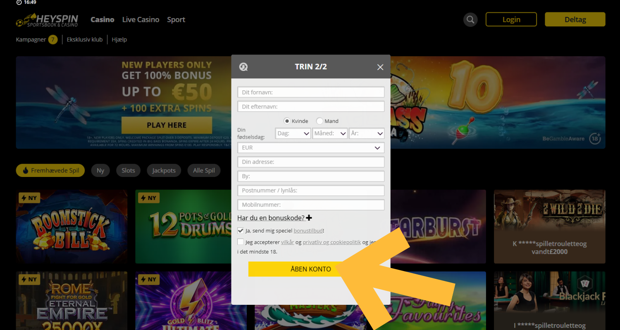Close the TRIN 2/2 registration dialog

pyautogui.click(x=380, y=67)
